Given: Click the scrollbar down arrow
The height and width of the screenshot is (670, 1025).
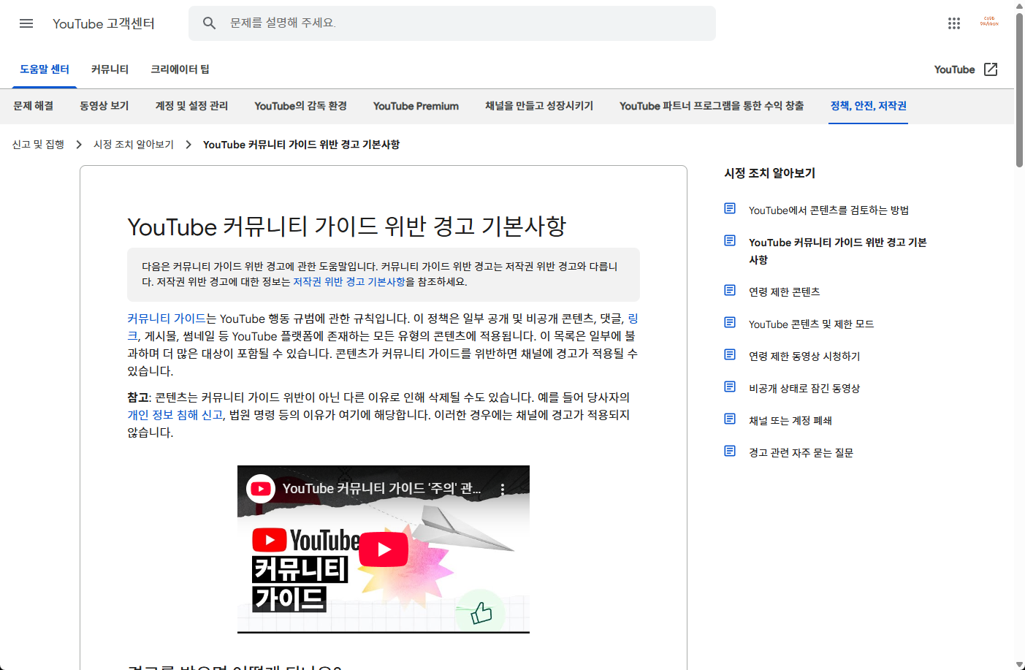Looking at the screenshot, I should pos(1019,664).
